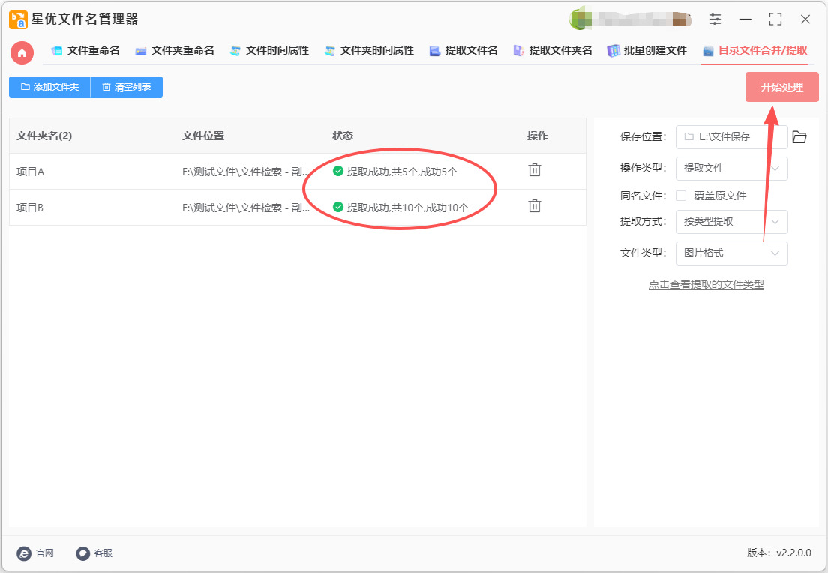This screenshot has height=573, width=828.
Task: Click the user avatar in title bar
Action: pyautogui.click(x=580, y=19)
